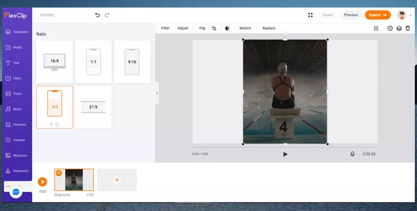Click the Export button

[x=378, y=15]
